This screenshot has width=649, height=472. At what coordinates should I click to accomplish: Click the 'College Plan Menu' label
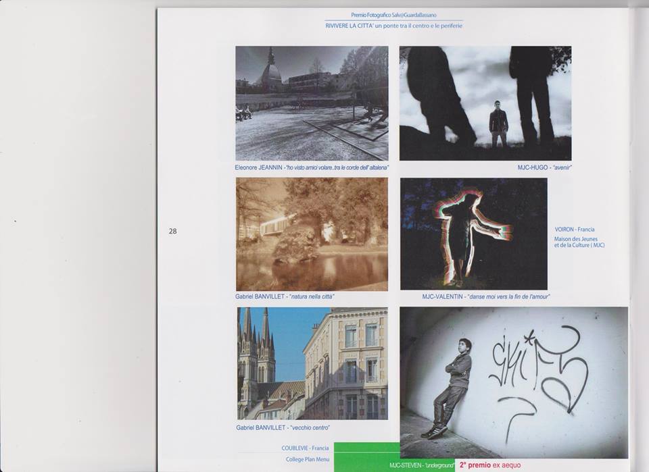click(308, 459)
